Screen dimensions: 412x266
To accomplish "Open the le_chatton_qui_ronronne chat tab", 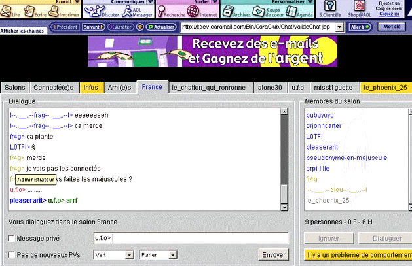I will (208, 87).
